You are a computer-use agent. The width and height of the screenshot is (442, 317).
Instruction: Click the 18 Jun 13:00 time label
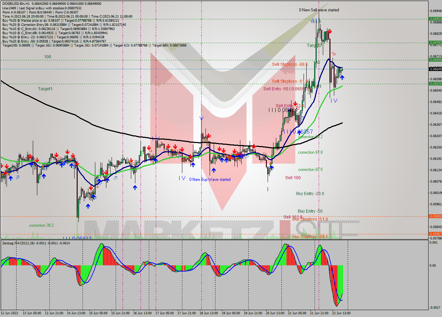point(209,313)
